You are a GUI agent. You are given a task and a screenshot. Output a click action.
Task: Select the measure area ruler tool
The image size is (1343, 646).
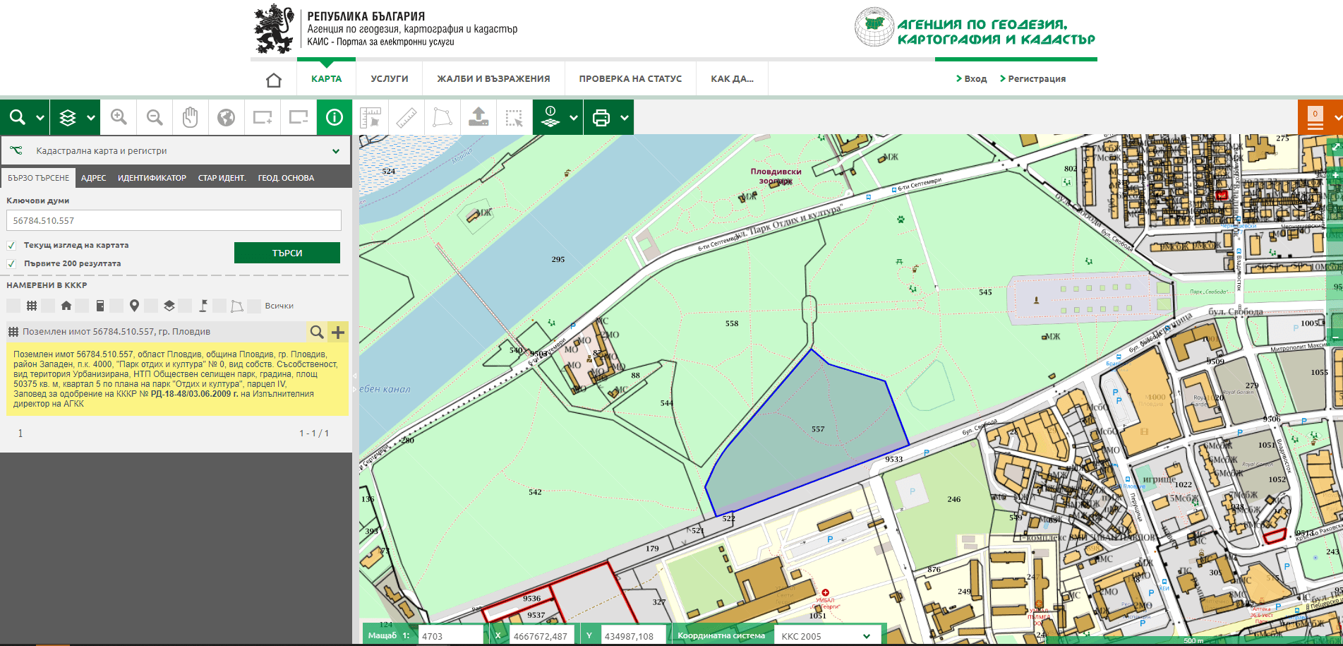pyautogui.click(x=370, y=117)
